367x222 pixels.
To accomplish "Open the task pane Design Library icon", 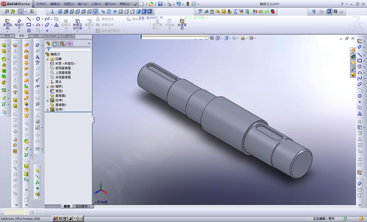I will coord(353,56).
